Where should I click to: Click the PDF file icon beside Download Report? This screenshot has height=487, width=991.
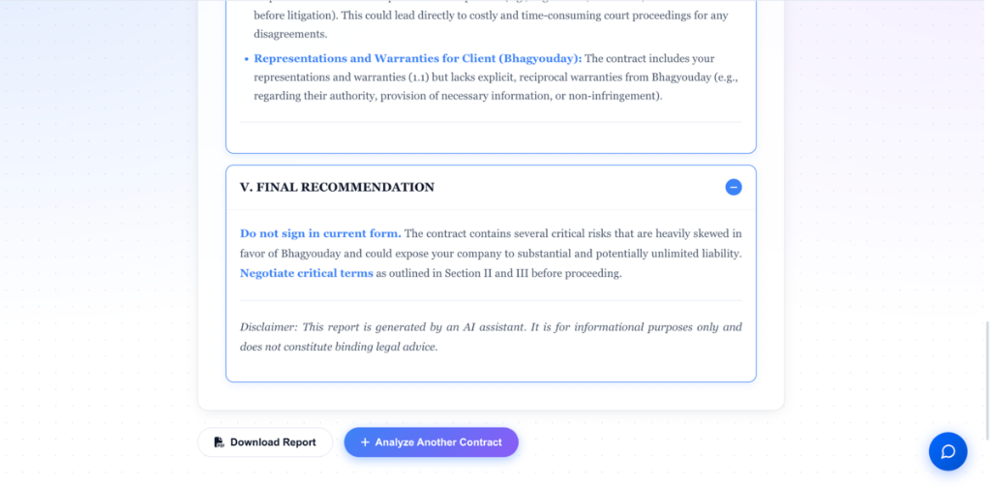coord(220,442)
